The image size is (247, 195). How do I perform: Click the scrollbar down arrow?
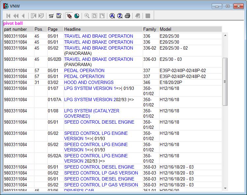[225, 188]
